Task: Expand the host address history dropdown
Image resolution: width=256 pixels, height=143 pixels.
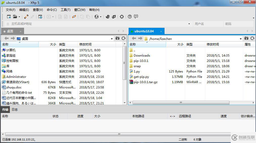Action: pyautogui.click(x=189, y=24)
